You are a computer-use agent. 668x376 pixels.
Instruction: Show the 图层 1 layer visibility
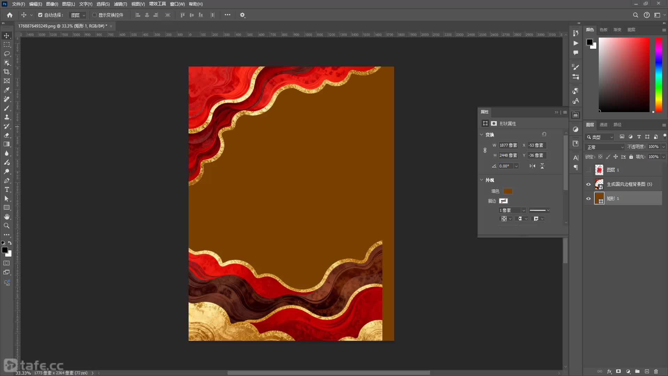(588, 170)
